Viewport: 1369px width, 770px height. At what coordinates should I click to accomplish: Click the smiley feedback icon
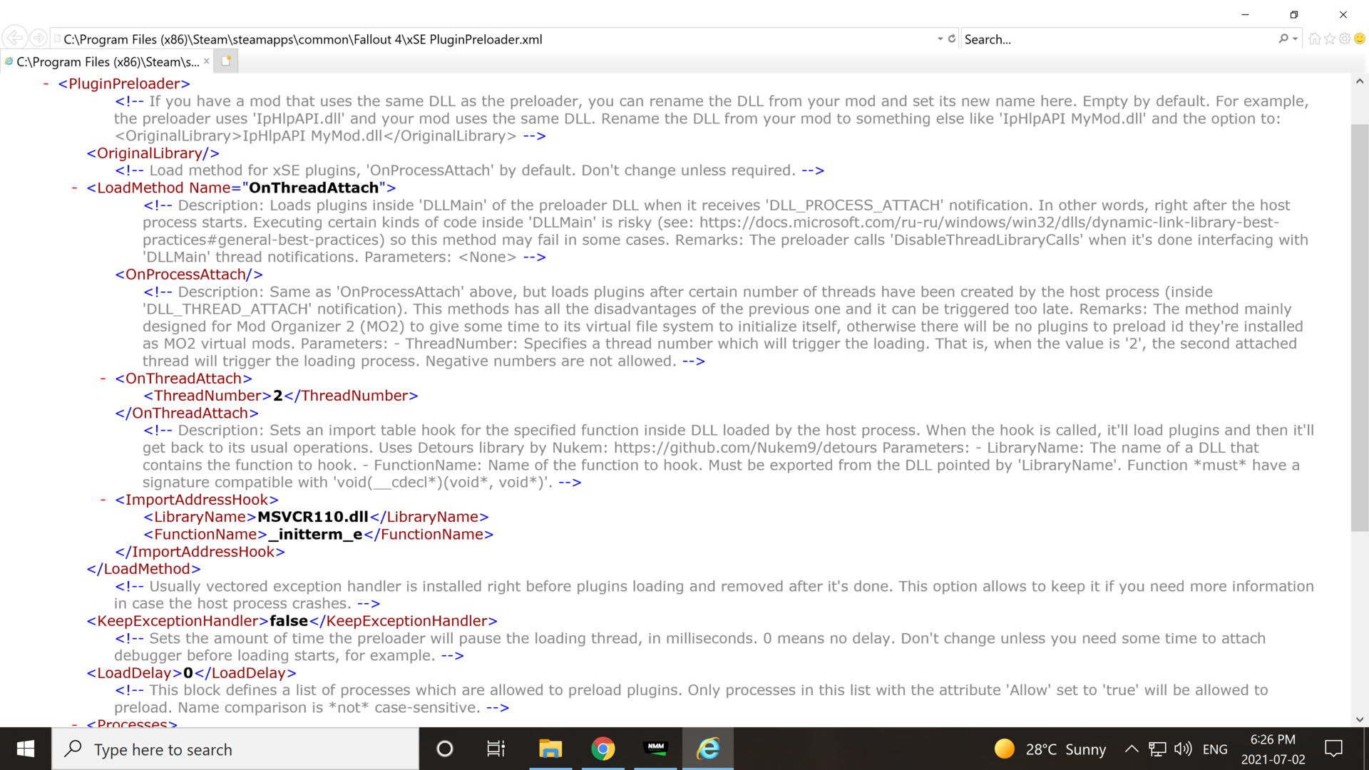pyautogui.click(x=1360, y=38)
